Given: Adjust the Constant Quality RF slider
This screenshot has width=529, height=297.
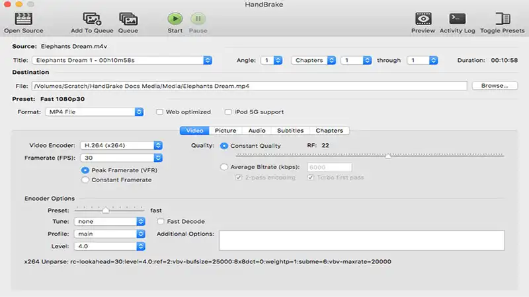Looking at the screenshot, I should click(387, 156).
